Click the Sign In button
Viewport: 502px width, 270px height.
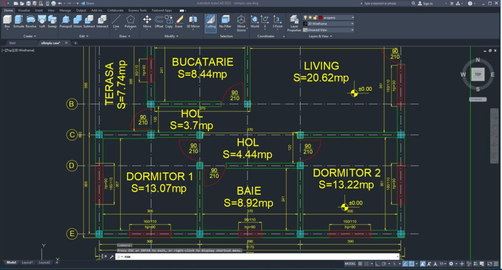[x=427, y=3]
